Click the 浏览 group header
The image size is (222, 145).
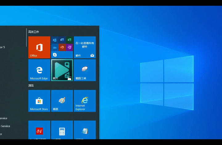pos(31,86)
